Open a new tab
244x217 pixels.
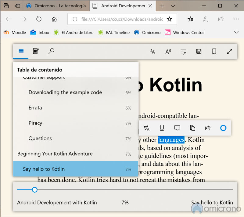coord(162,6)
